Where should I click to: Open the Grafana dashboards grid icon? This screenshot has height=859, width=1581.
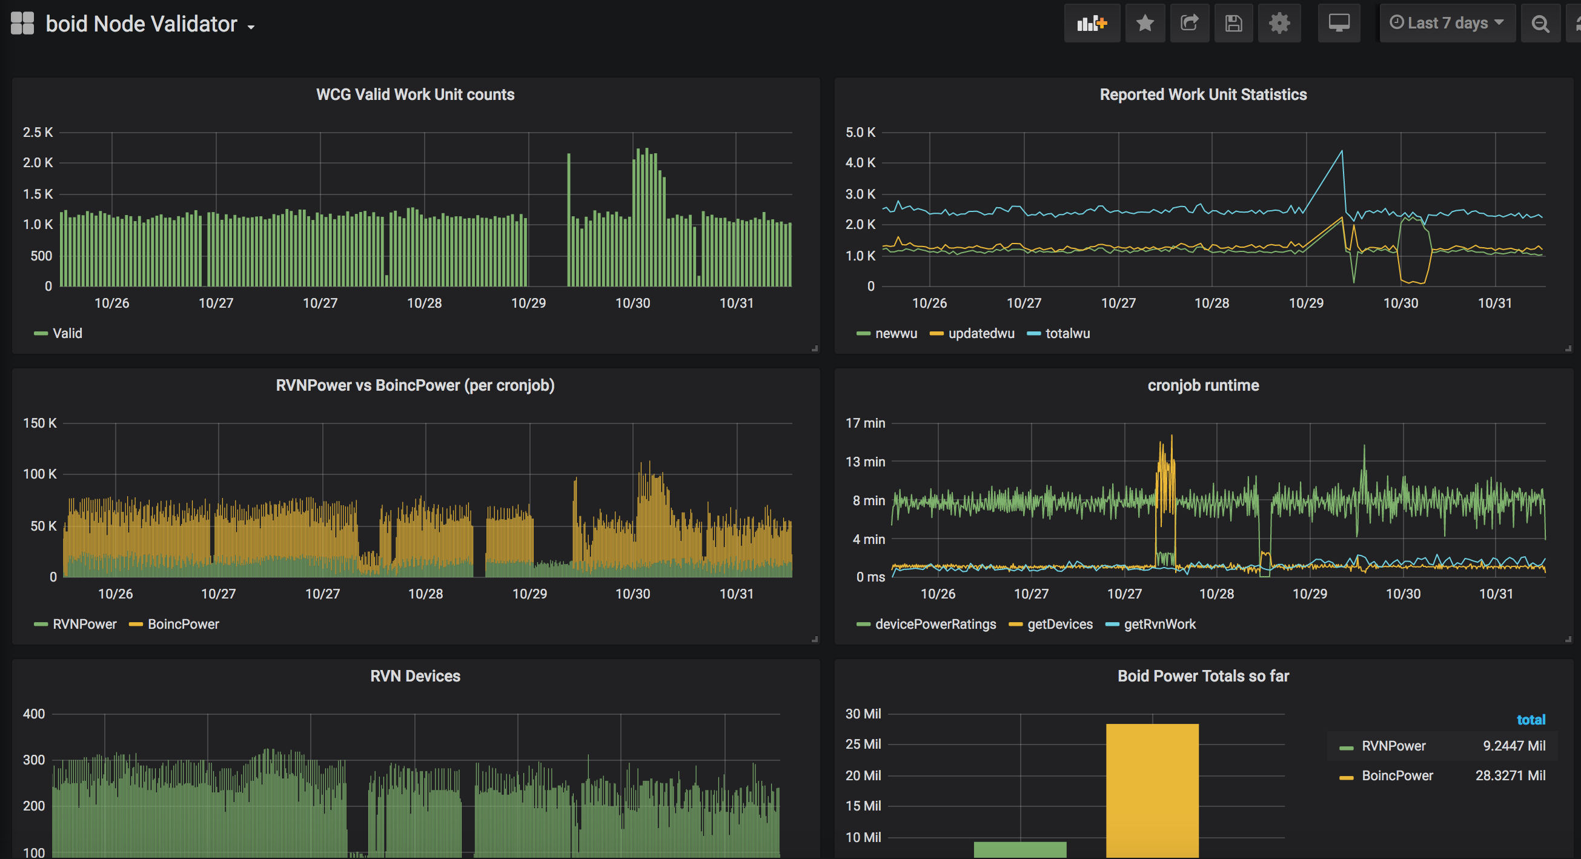tap(22, 23)
